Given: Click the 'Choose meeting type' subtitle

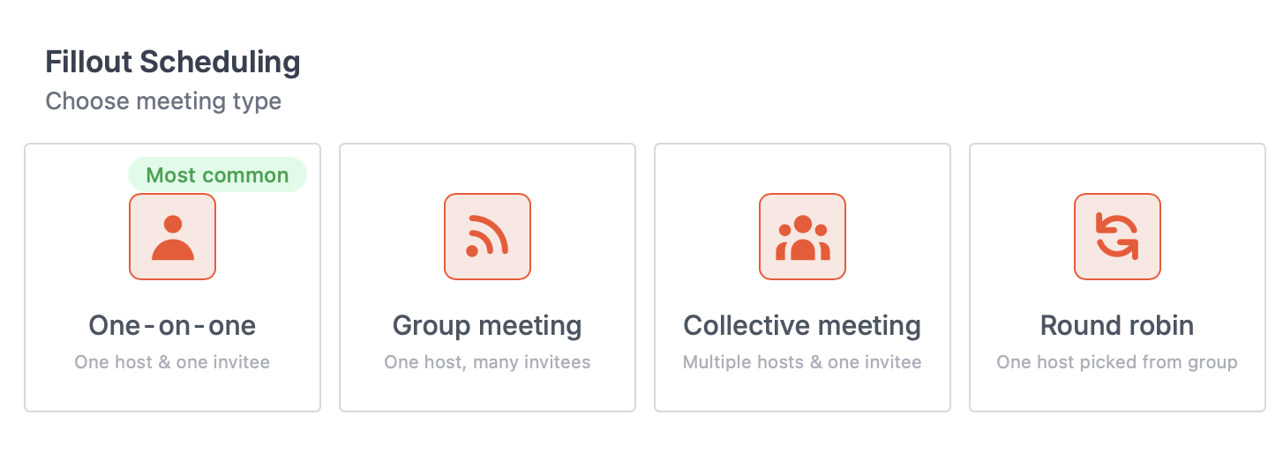Looking at the screenshot, I should (x=163, y=101).
